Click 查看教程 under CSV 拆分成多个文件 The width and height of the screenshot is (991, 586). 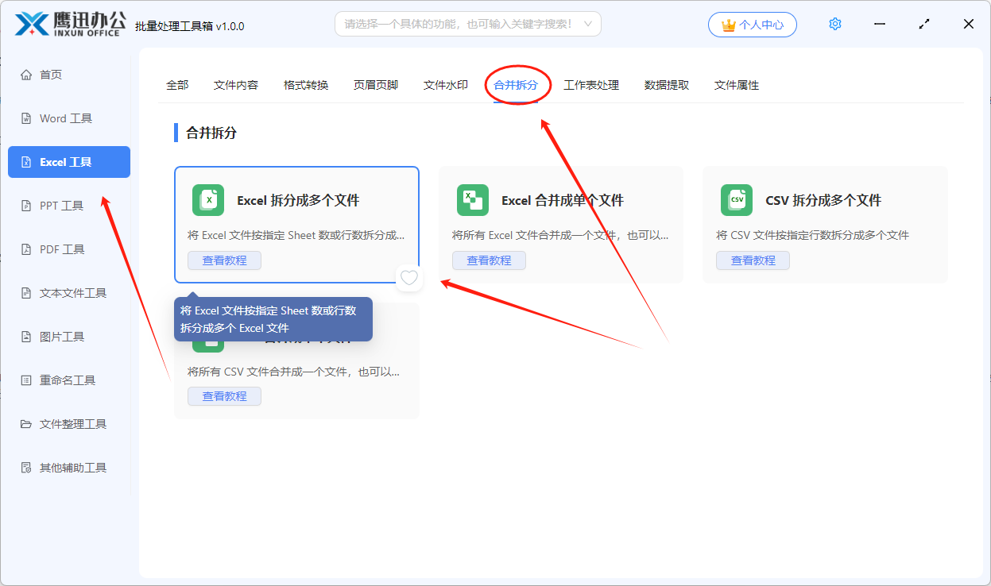(x=753, y=260)
